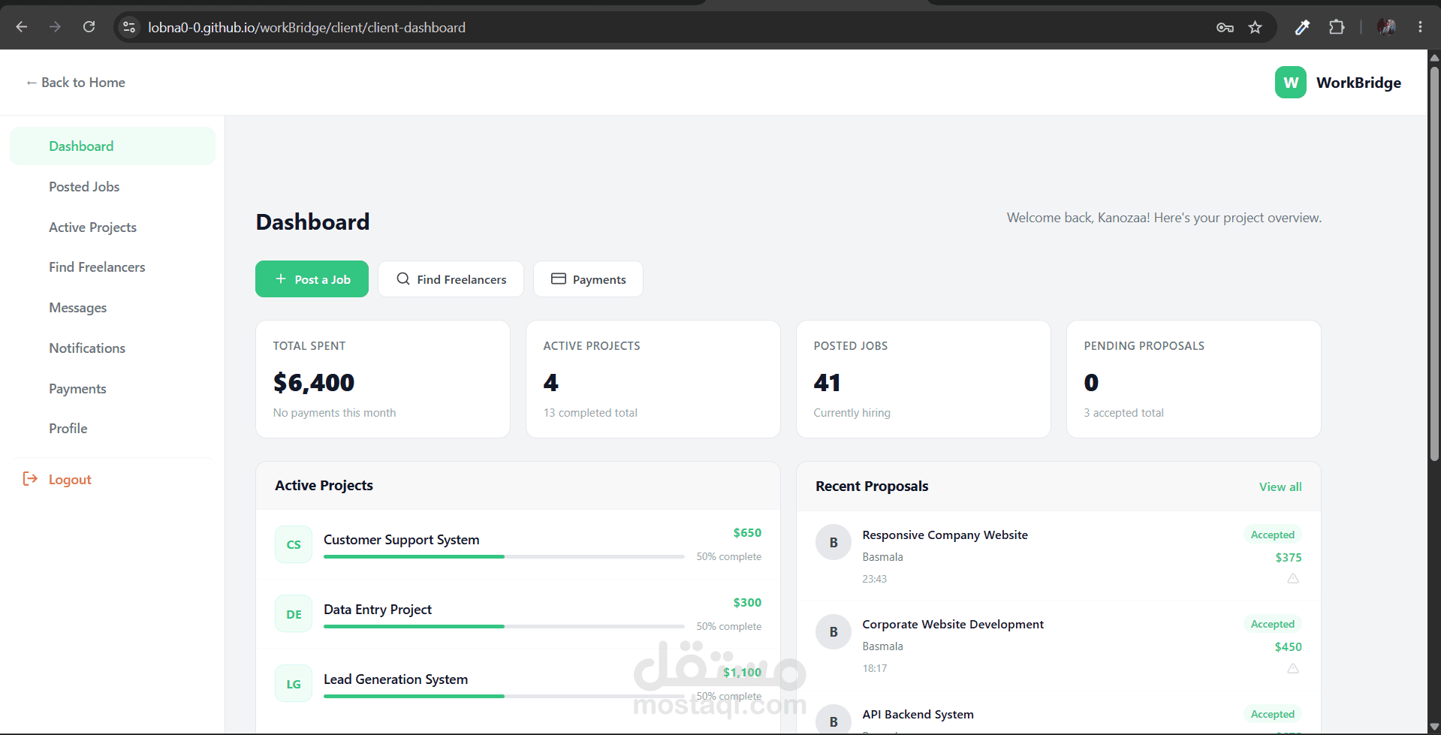Open site information icon beside the URL
This screenshot has height=735, width=1441.
pos(129,27)
